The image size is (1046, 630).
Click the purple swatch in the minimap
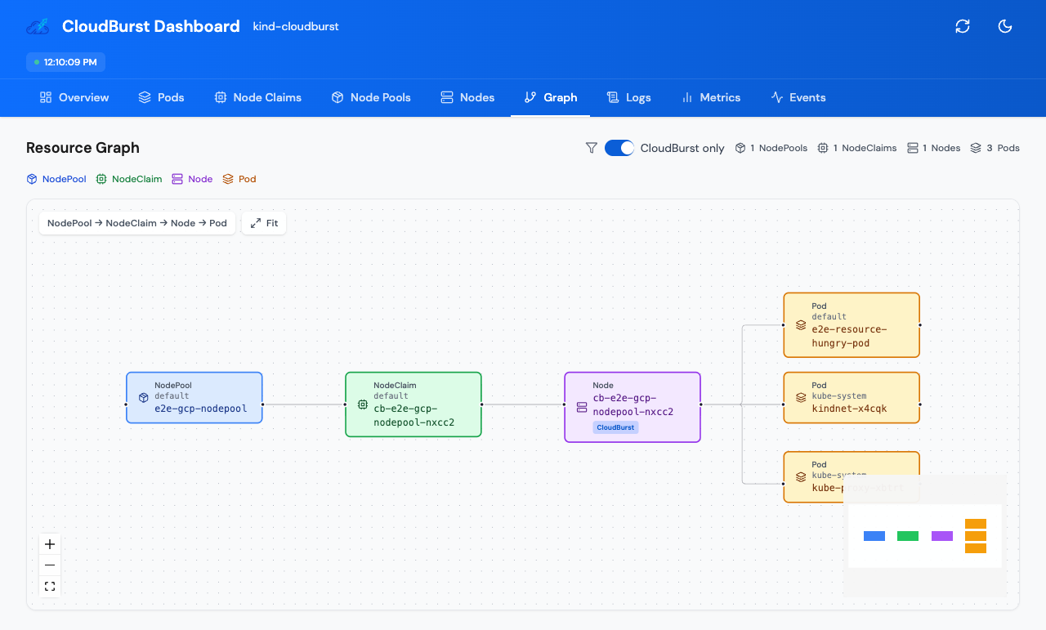[941, 535]
